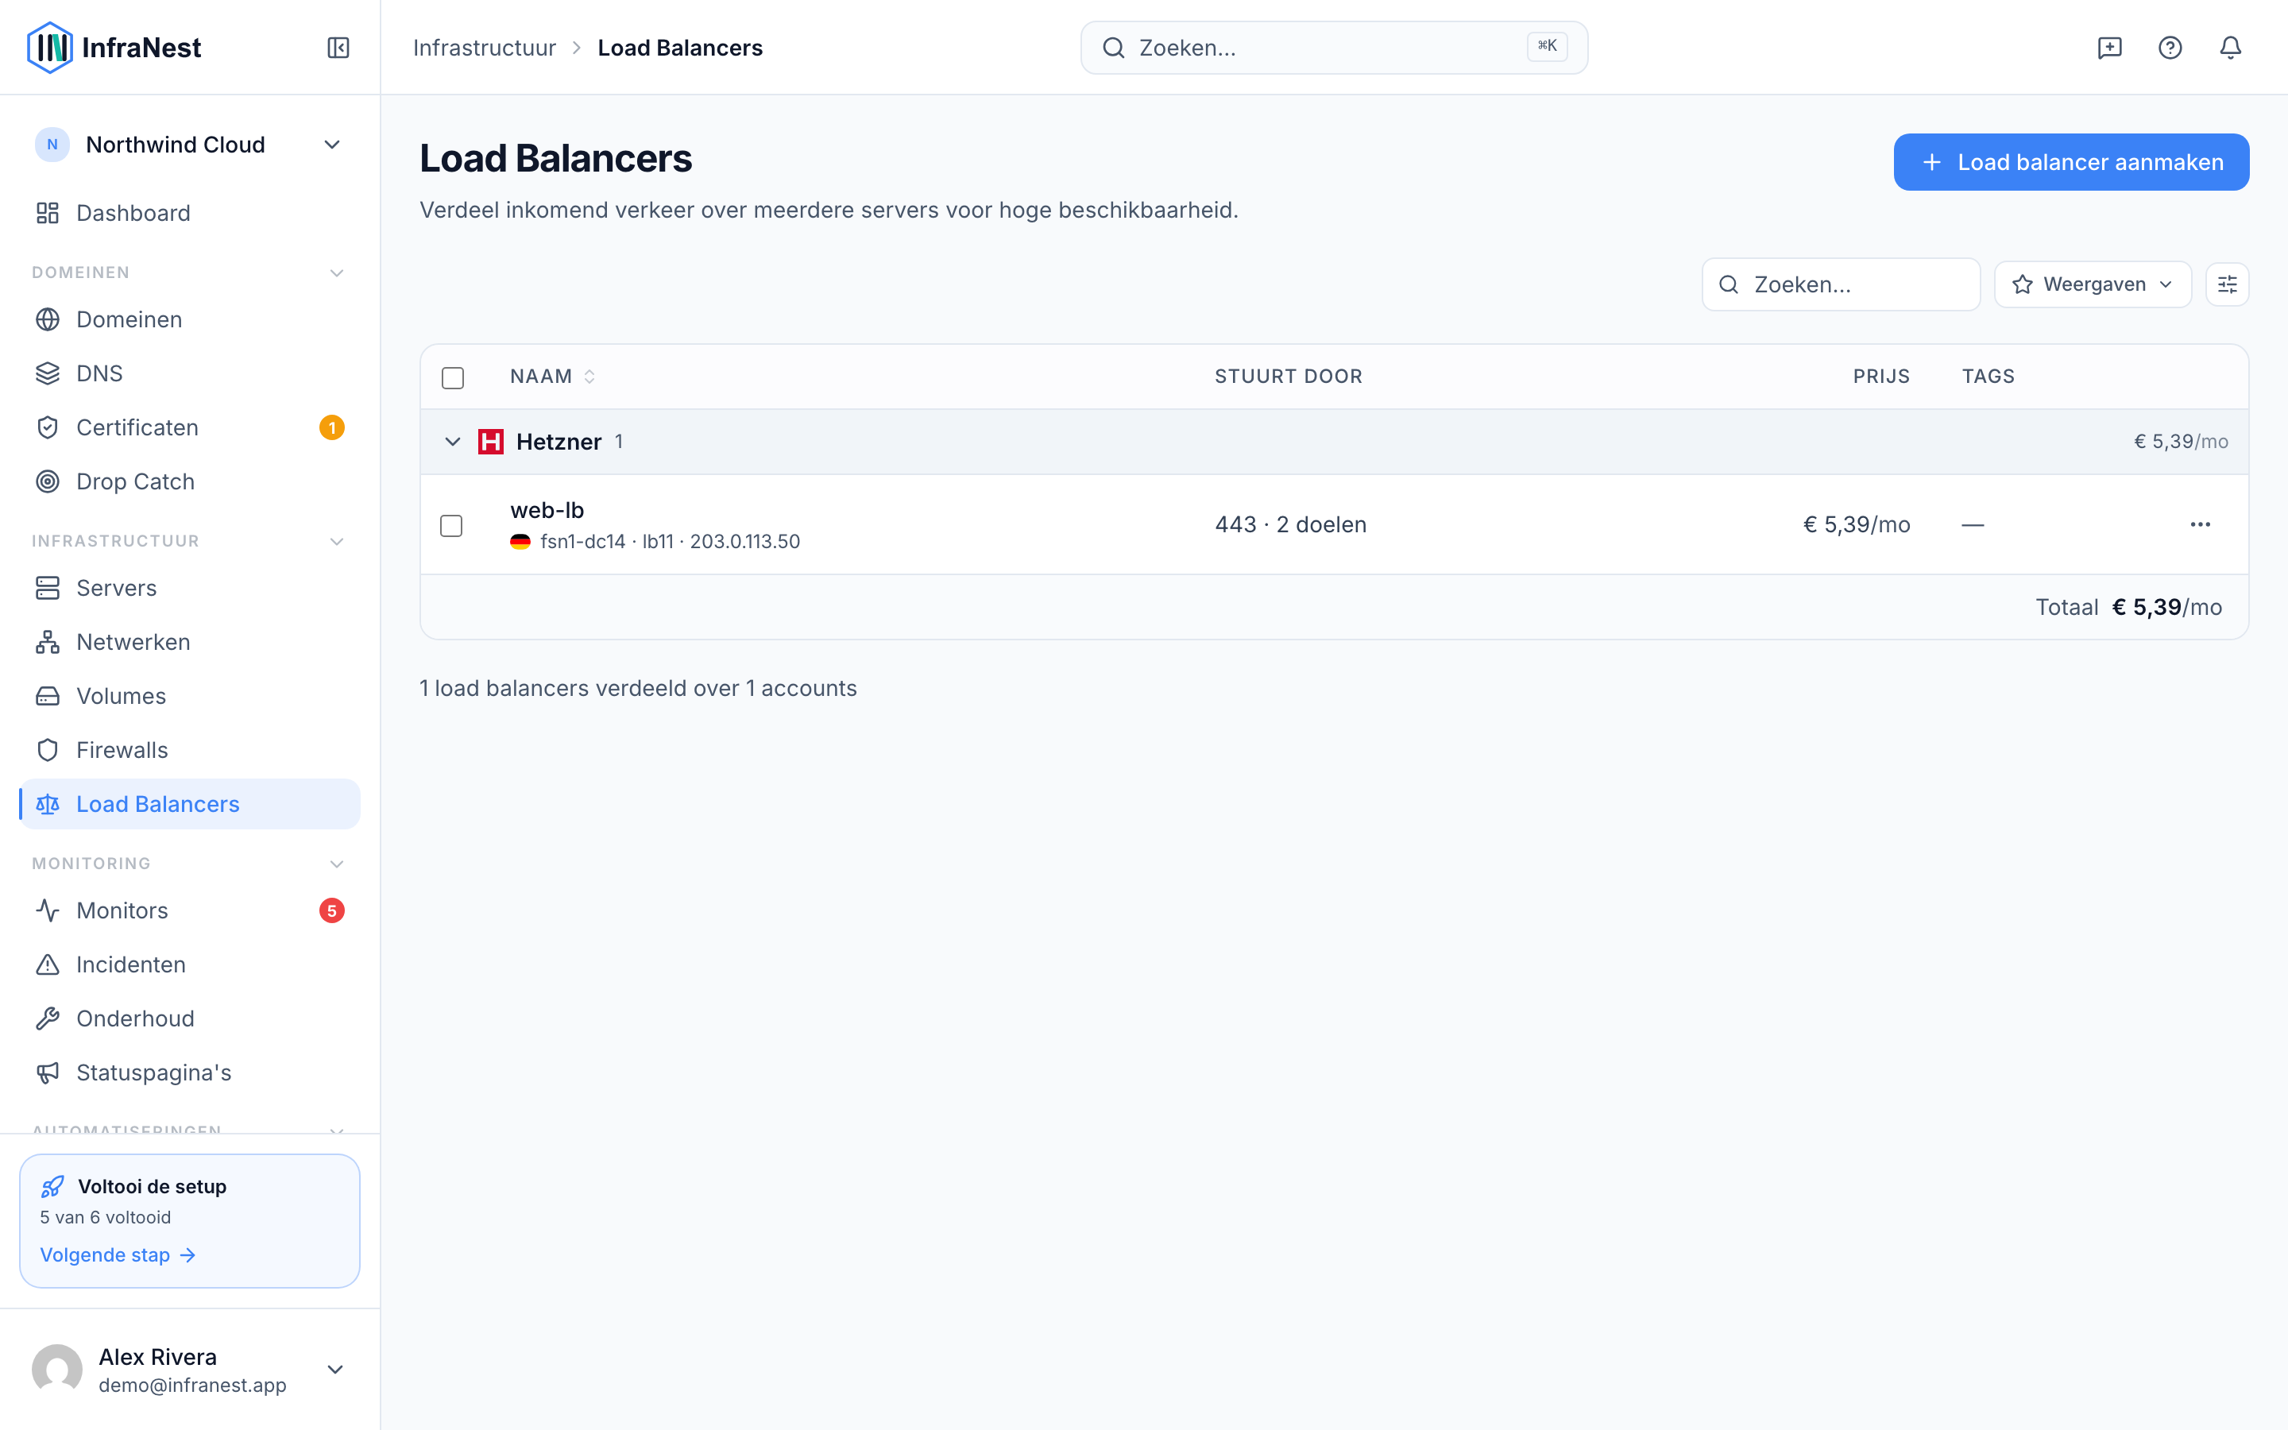Click the Statuspagina's megaphone icon

(48, 1072)
